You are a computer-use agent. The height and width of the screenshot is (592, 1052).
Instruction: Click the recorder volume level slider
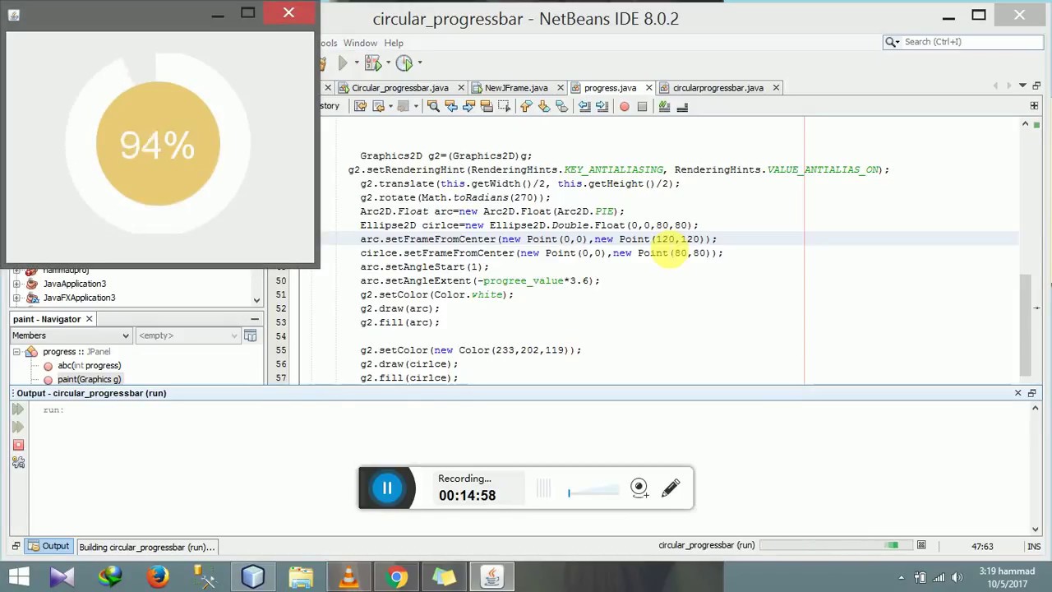pyautogui.click(x=593, y=492)
